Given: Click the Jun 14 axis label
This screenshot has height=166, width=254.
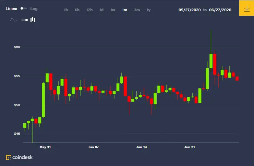Looking at the screenshot, I should pos(142,147).
